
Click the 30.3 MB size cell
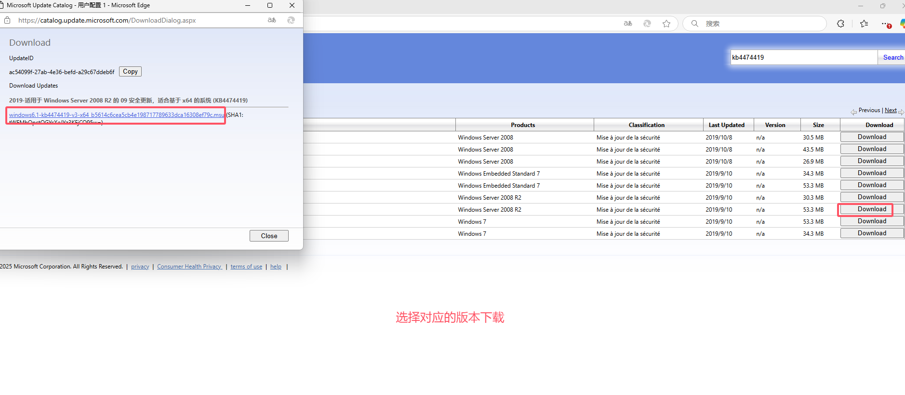click(813, 198)
